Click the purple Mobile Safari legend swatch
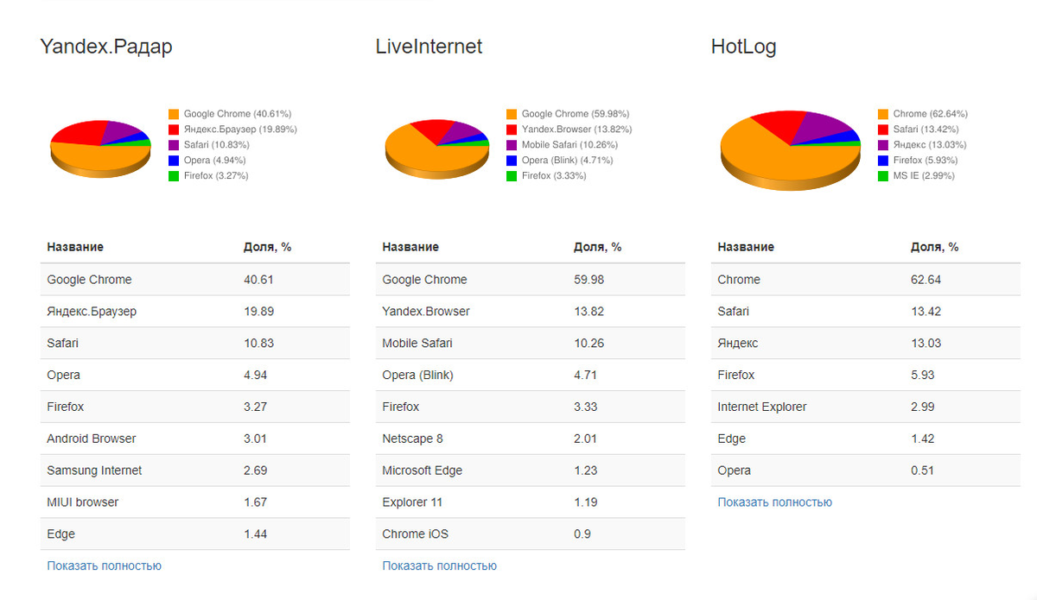The image size is (1037, 600). coord(512,145)
